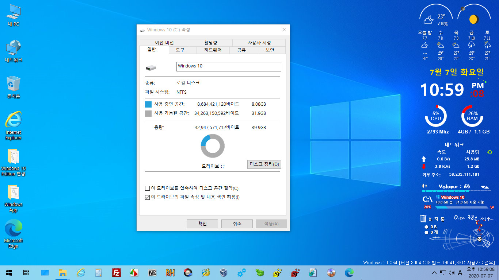Image resolution: width=499 pixels, height=280 pixels.
Task: Launch Internet Explorer from the taskbar
Action: pos(80,272)
